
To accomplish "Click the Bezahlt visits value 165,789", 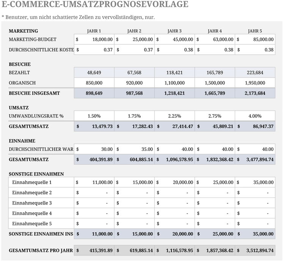I will 215,73.
